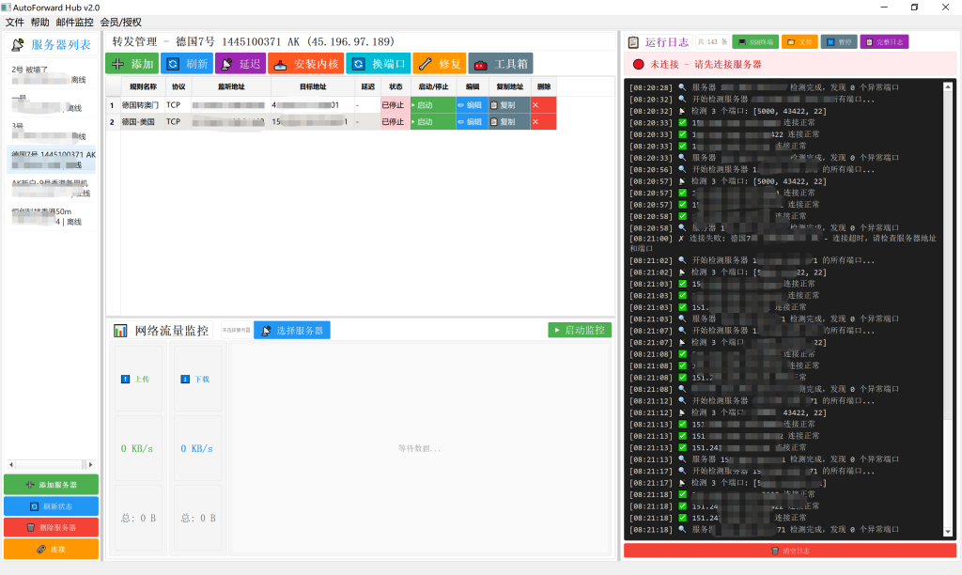Click the red 未连接 status indicator

click(x=638, y=64)
